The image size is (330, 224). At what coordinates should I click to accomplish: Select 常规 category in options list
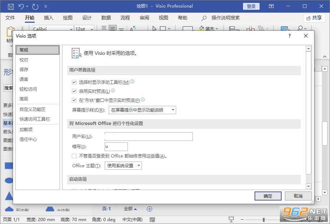point(38,50)
